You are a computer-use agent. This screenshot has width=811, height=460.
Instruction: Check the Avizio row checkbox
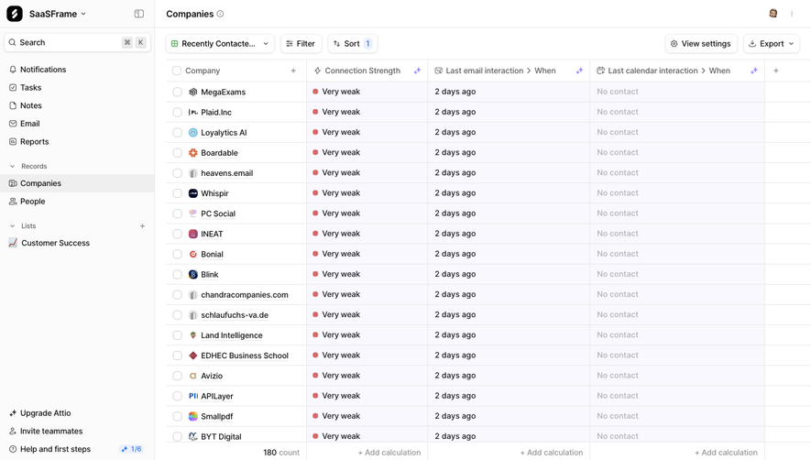click(178, 376)
